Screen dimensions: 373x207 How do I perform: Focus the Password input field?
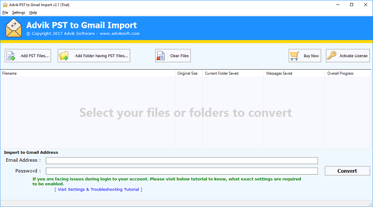(x=182, y=171)
